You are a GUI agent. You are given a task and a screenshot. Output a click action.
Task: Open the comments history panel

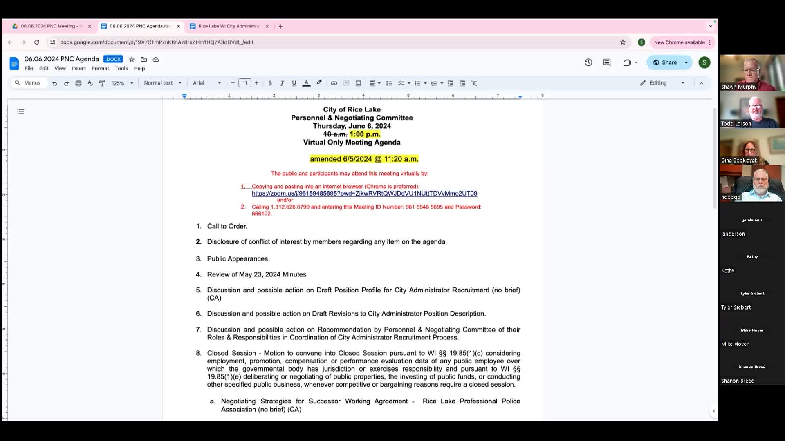coord(607,62)
